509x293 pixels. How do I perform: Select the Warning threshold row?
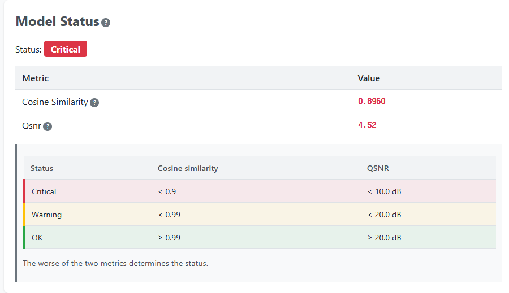click(x=260, y=214)
